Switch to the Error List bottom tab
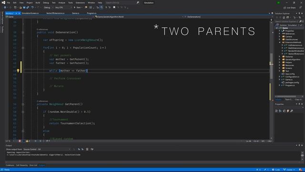Image resolution: width=305 pixels, height=172 pixels. [33, 165]
